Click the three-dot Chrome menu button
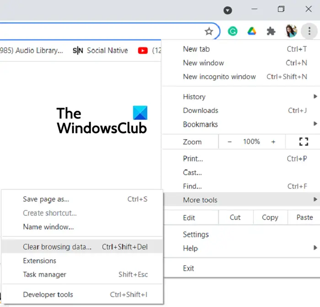Image resolution: width=320 pixels, height=307 pixels. click(309, 31)
